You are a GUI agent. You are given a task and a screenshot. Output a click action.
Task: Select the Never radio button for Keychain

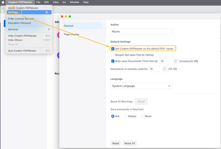point(142,116)
